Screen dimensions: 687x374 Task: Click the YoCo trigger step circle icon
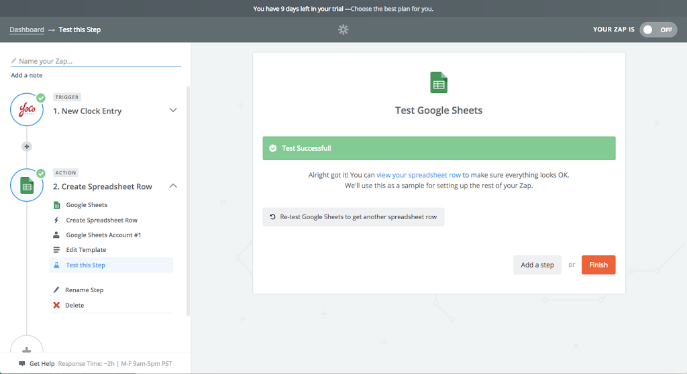27,109
